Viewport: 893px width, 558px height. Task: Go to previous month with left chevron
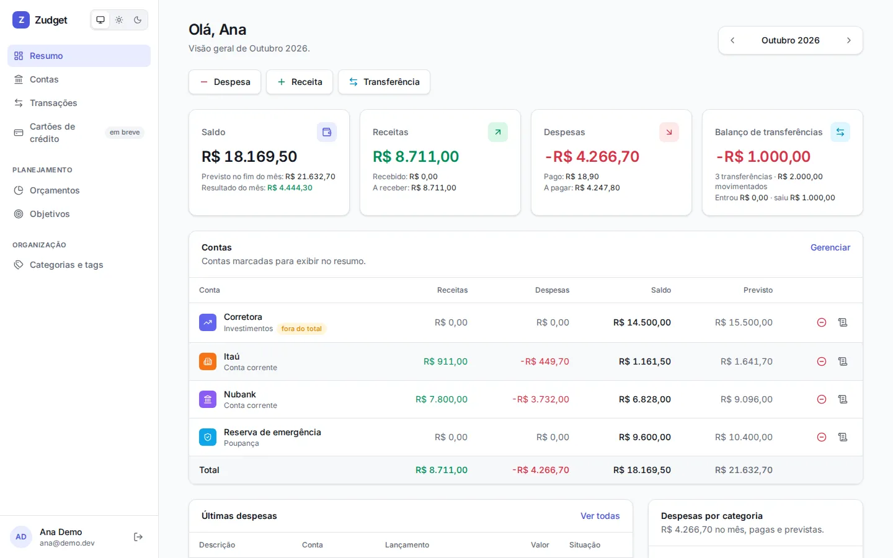click(x=732, y=40)
